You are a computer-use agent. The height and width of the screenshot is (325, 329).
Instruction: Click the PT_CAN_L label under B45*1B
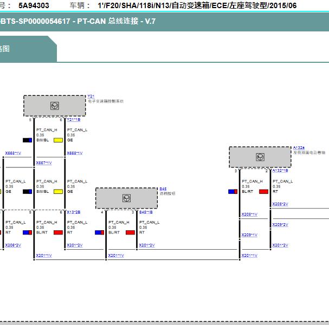click(150, 222)
